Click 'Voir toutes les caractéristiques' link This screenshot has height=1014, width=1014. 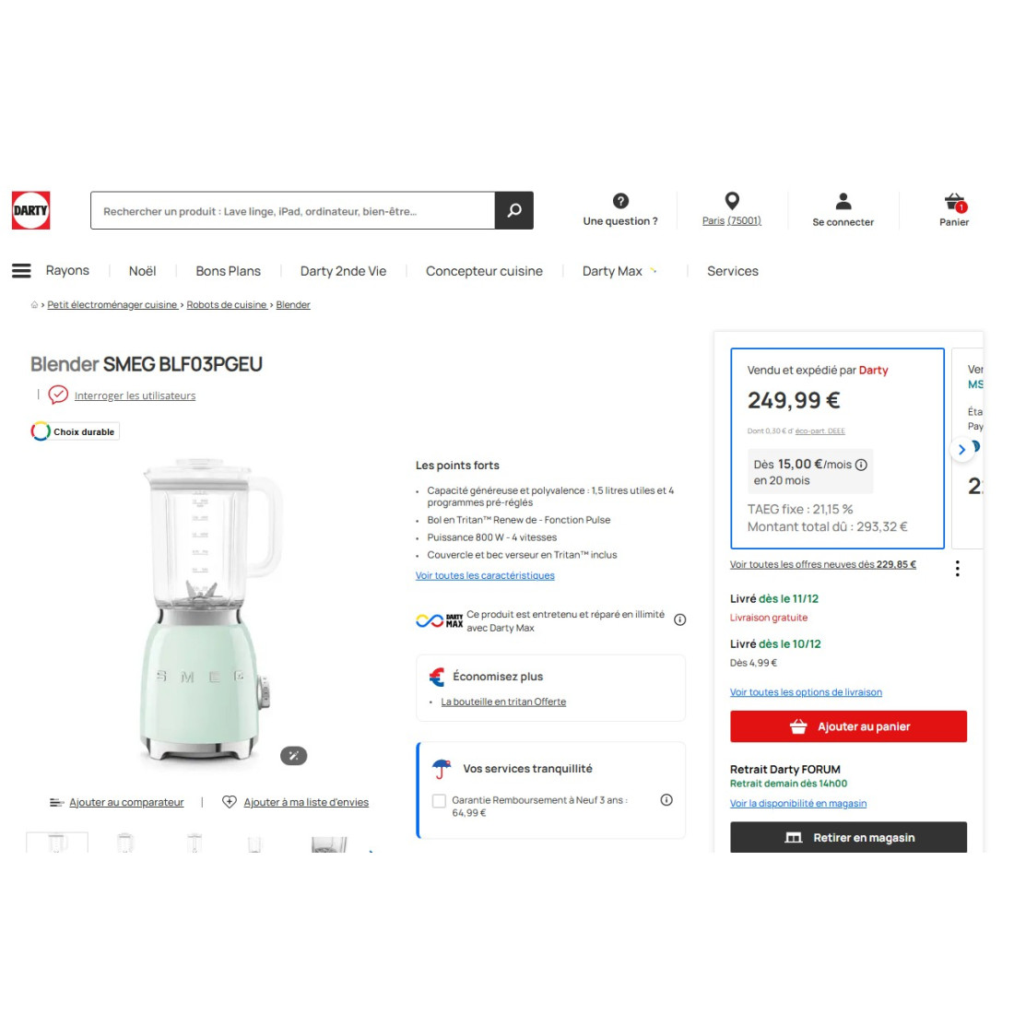pos(485,575)
